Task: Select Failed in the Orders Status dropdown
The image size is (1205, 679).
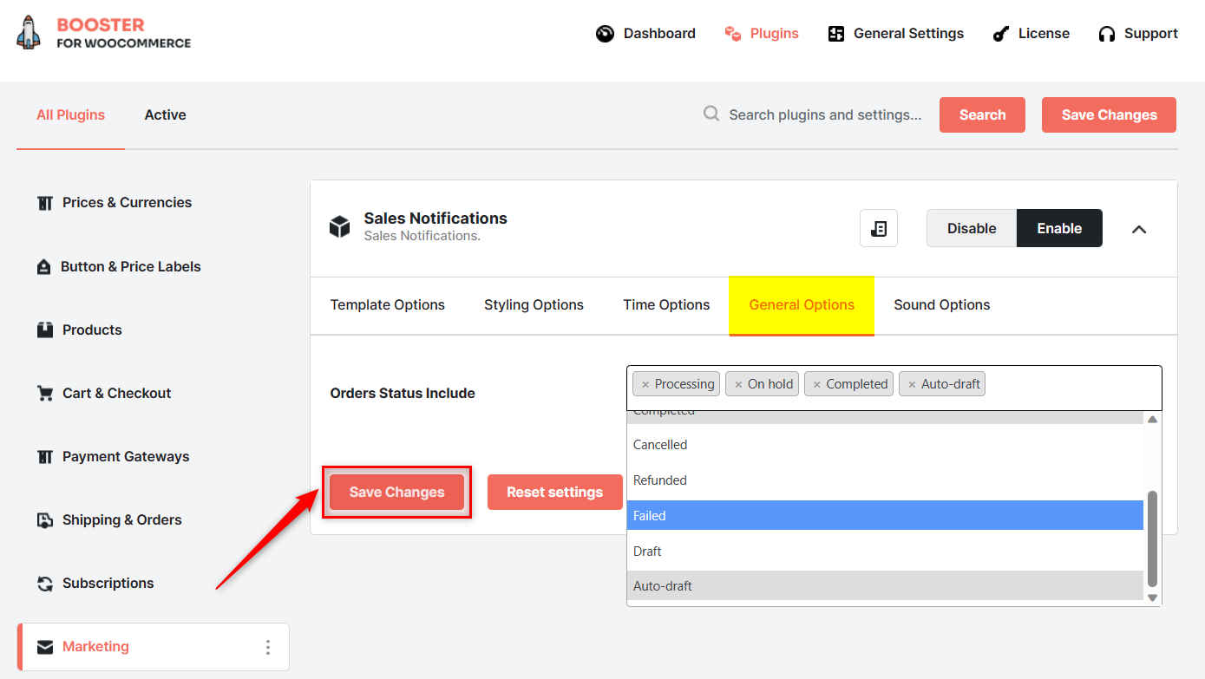Action: click(884, 514)
